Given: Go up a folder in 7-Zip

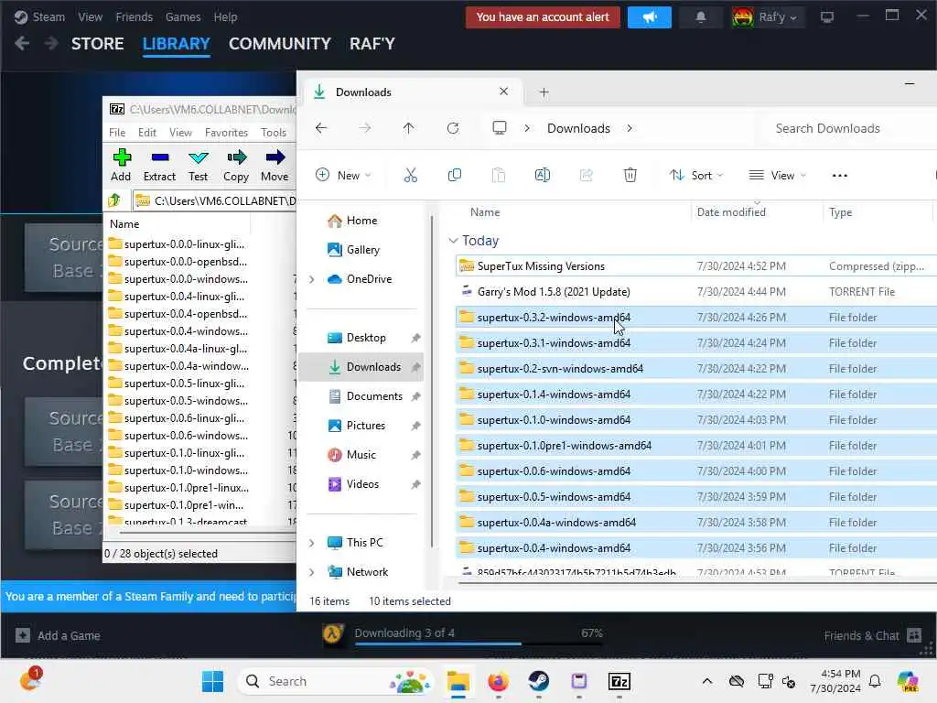Looking at the screenshot, I should (x=114, y=200).
